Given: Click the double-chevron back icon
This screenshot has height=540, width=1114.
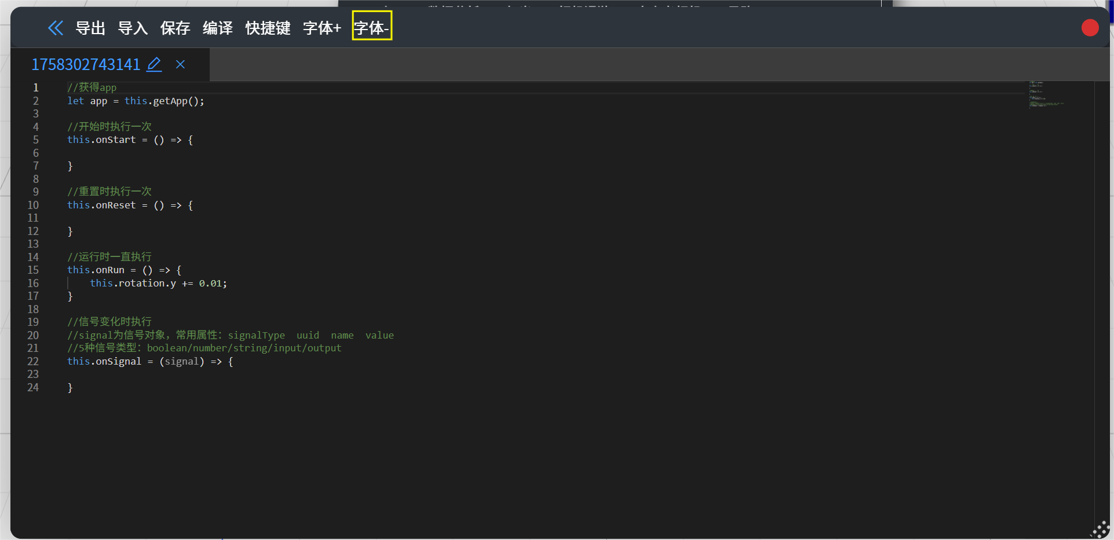Looking at the screenshot, I should point(56,28).
